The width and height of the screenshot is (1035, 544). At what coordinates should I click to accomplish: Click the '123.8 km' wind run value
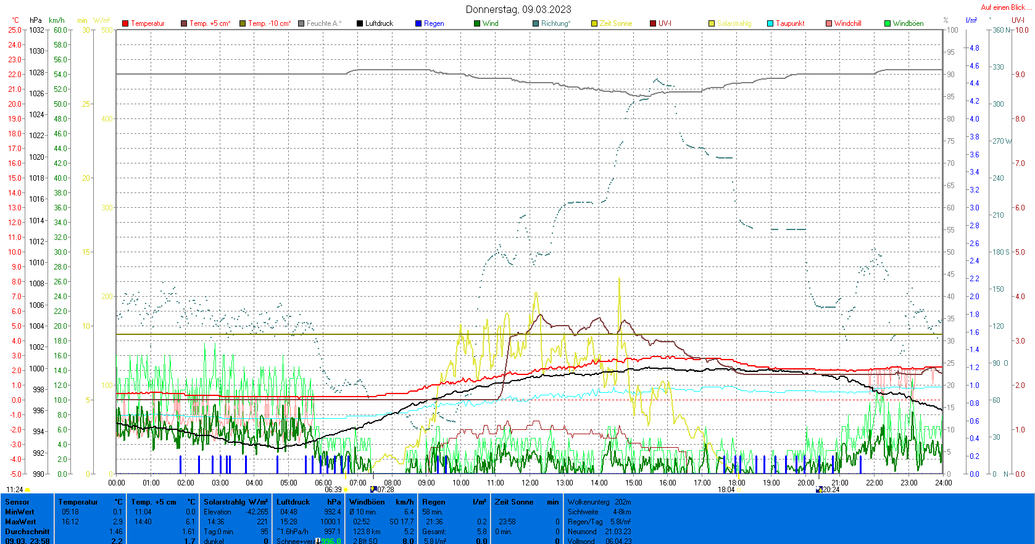coord(366,532)
